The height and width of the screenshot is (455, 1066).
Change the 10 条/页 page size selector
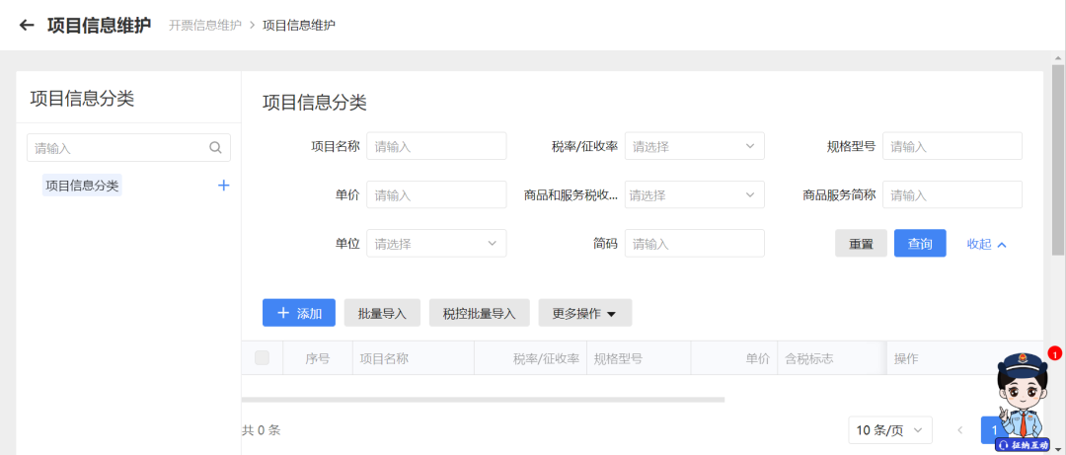point(890,430)
